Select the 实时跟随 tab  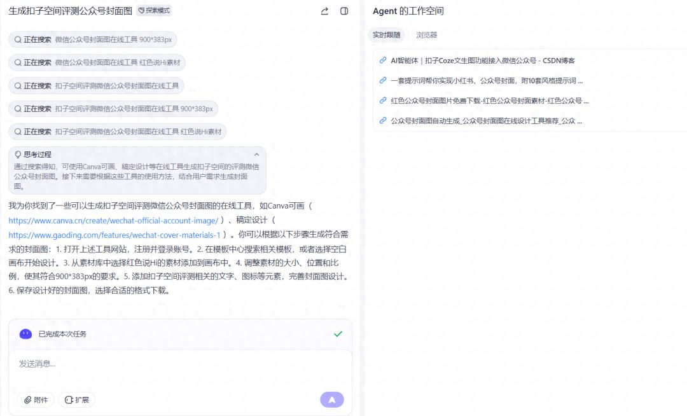(388, 34)
